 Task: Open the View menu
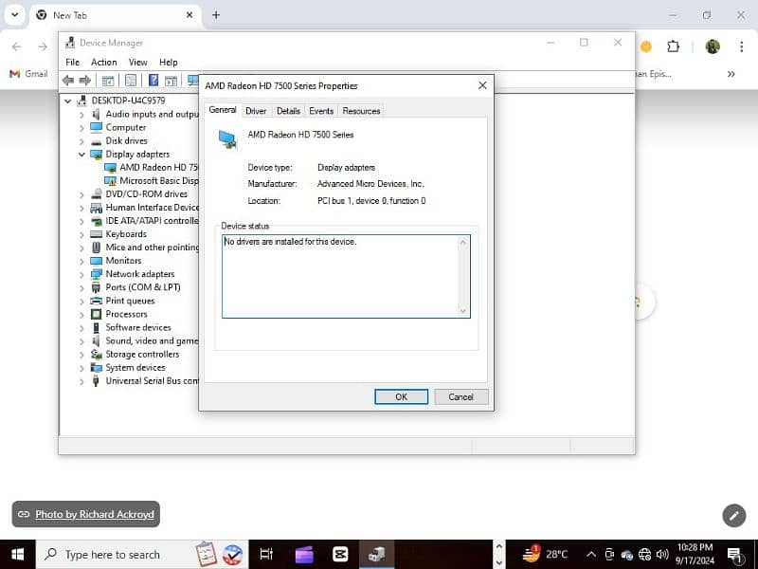pos(137,62)
